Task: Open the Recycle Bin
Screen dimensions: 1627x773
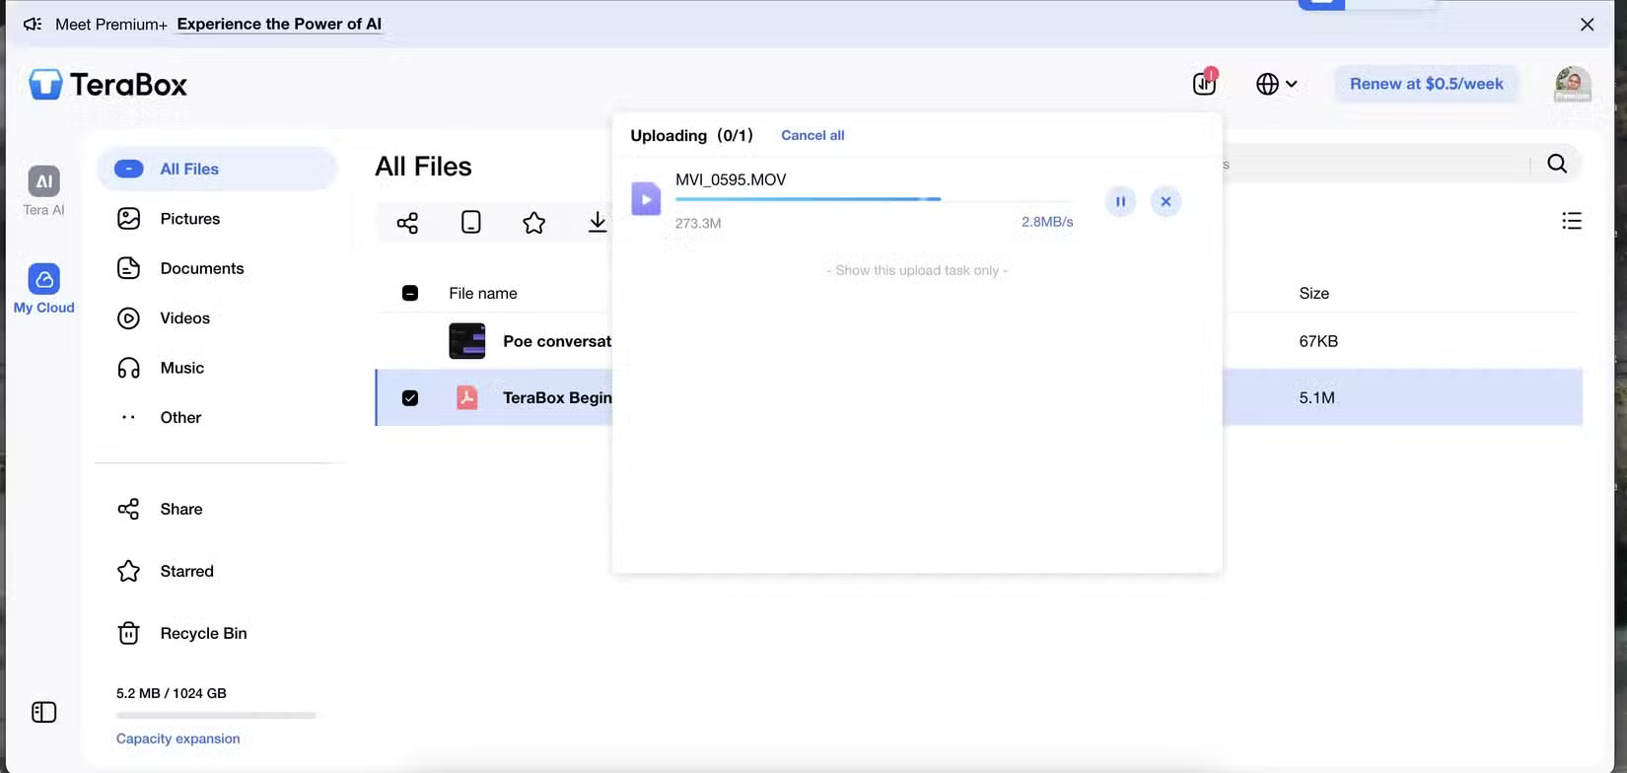Action: [202, 633]
